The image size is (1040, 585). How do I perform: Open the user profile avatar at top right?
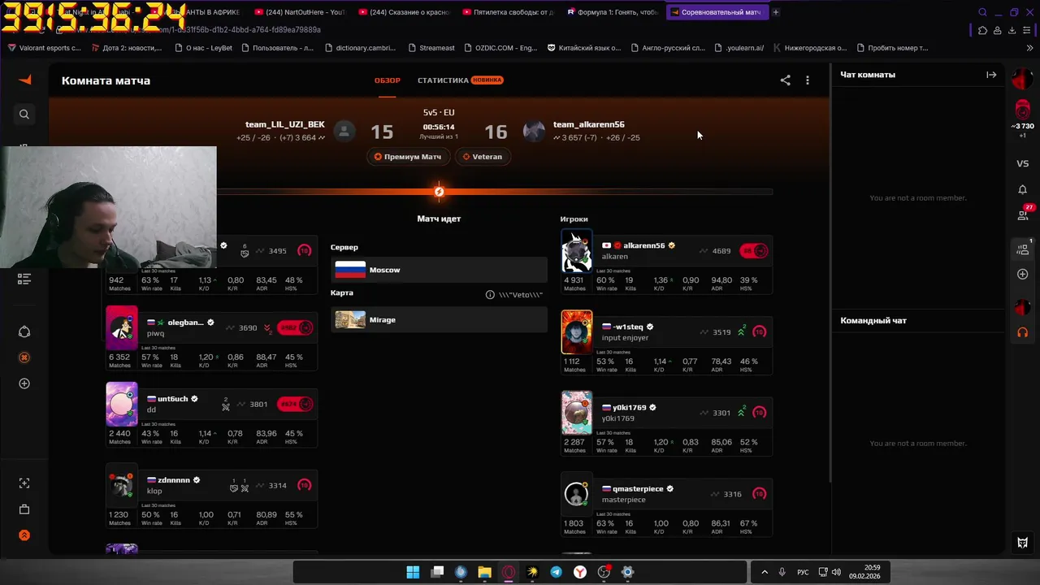click(x=1022, y=80)
